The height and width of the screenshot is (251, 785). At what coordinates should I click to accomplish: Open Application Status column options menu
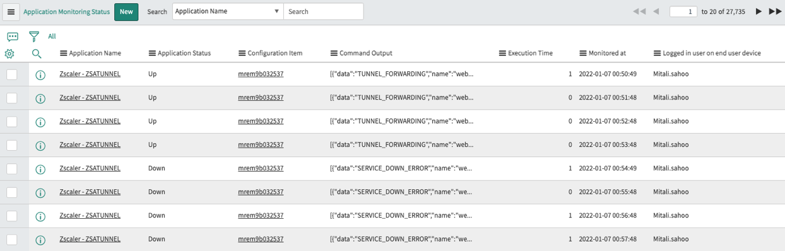coord(152,54)
